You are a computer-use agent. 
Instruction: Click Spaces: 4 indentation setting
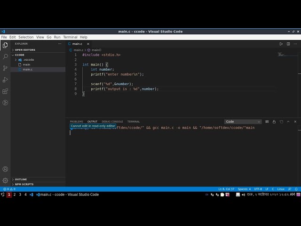244,189
